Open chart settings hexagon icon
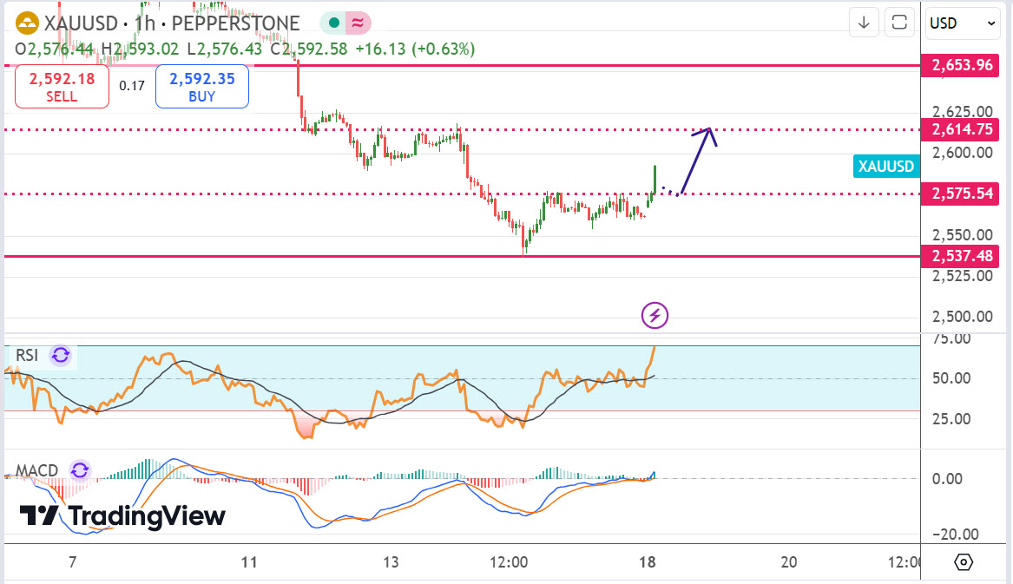Image resolution: width=1013 pixels, height=584 pixels. [964, 562]
